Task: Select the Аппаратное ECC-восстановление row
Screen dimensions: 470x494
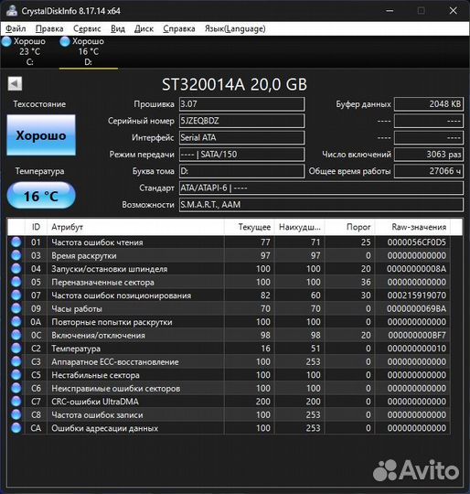Action: click(x=229, y=361)
